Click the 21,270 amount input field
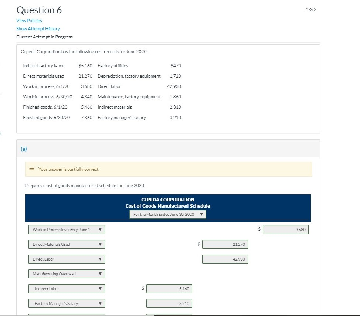Screen dimensions: 360x316 point(225,244)
